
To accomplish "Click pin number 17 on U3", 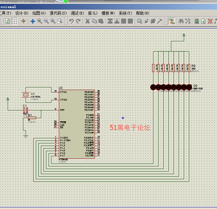I will (x=98, y=155).
